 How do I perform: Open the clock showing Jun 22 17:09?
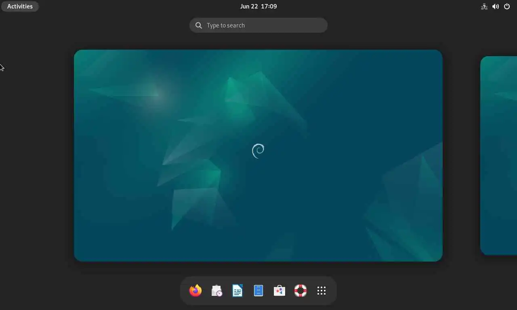pos(258,6)
